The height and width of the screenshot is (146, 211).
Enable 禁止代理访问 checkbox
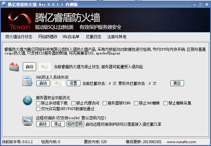[x=73, y=103]
